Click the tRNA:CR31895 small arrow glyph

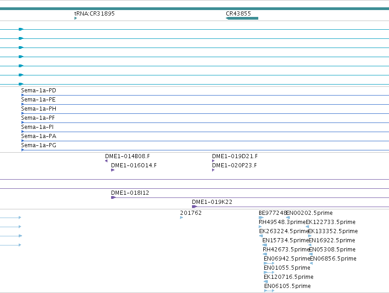coord(76,18)
